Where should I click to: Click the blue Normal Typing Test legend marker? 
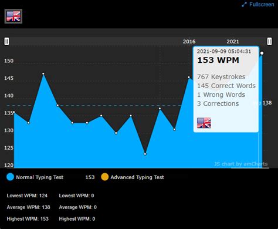[10, 177]
